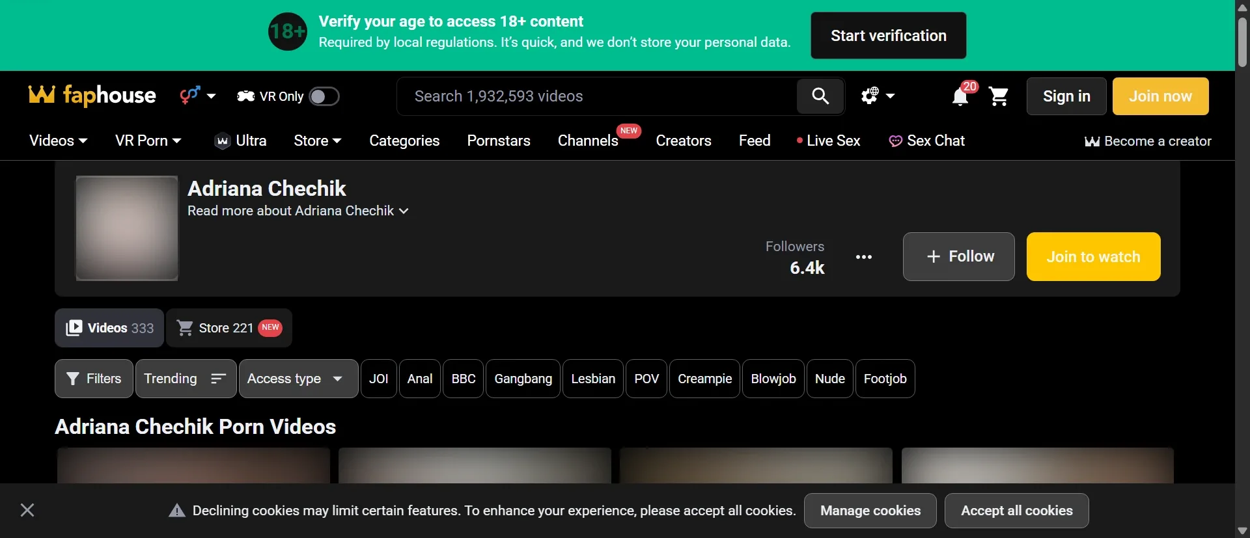Open the three-dot more options menu
The width and height of the screenshot is (1250, 538).
tap(864, 257)
